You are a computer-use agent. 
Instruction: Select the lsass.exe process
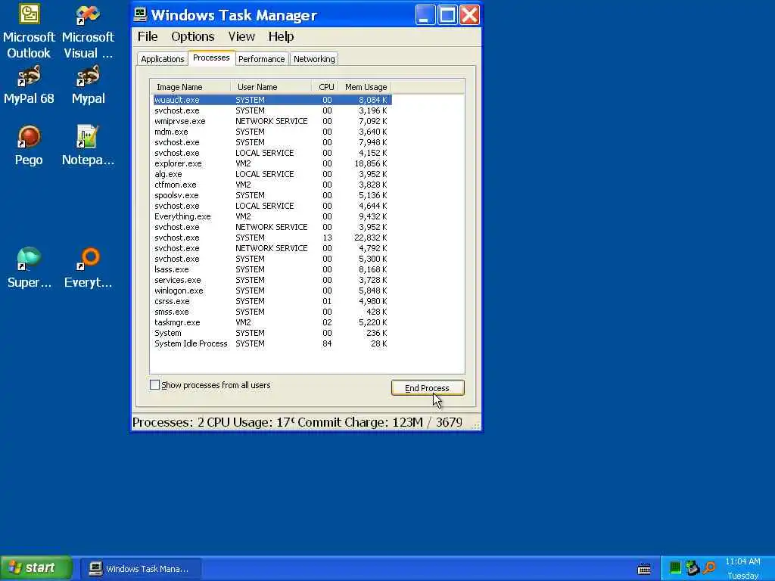[x=272, y=269]
